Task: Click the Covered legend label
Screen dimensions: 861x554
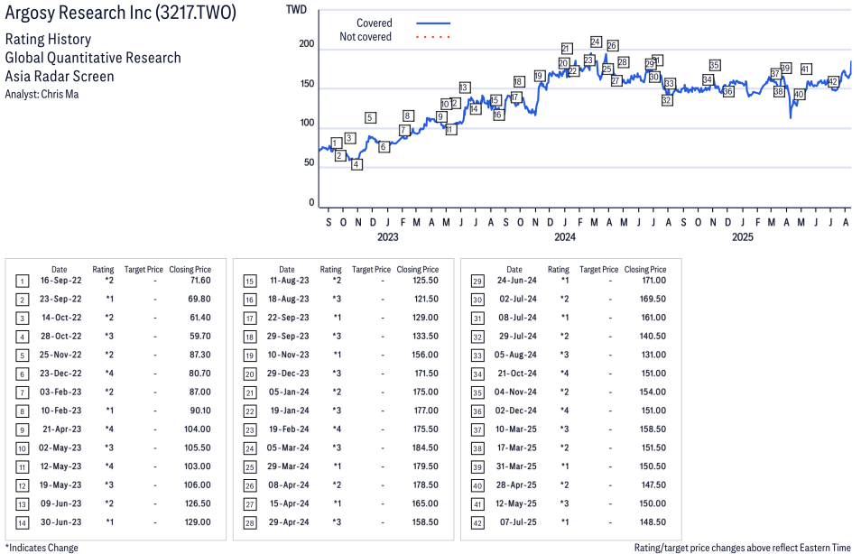Action: [374, 23]
